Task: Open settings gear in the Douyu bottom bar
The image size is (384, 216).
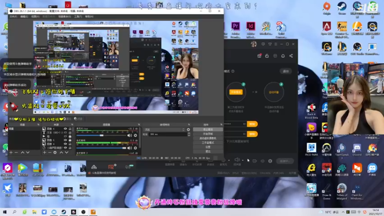Action: [x=270, y=161]
